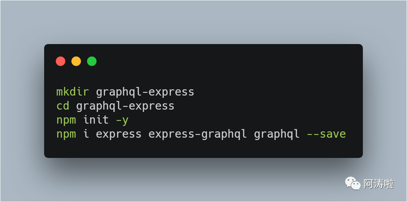The width and height of the screenshot is (407, 202).
Task: Click the gray backdrop above the code window
Action: pos(203,21)
